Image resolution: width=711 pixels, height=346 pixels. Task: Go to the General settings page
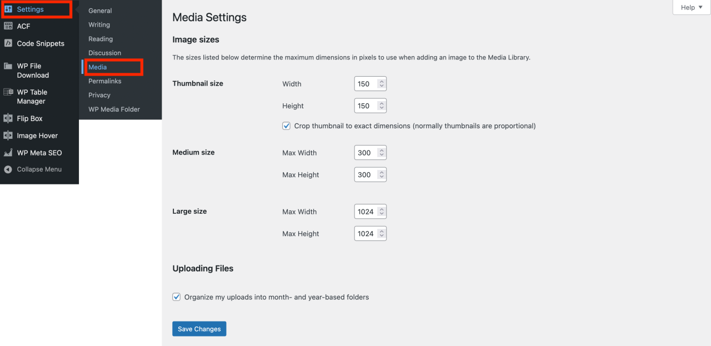[100, 11]
